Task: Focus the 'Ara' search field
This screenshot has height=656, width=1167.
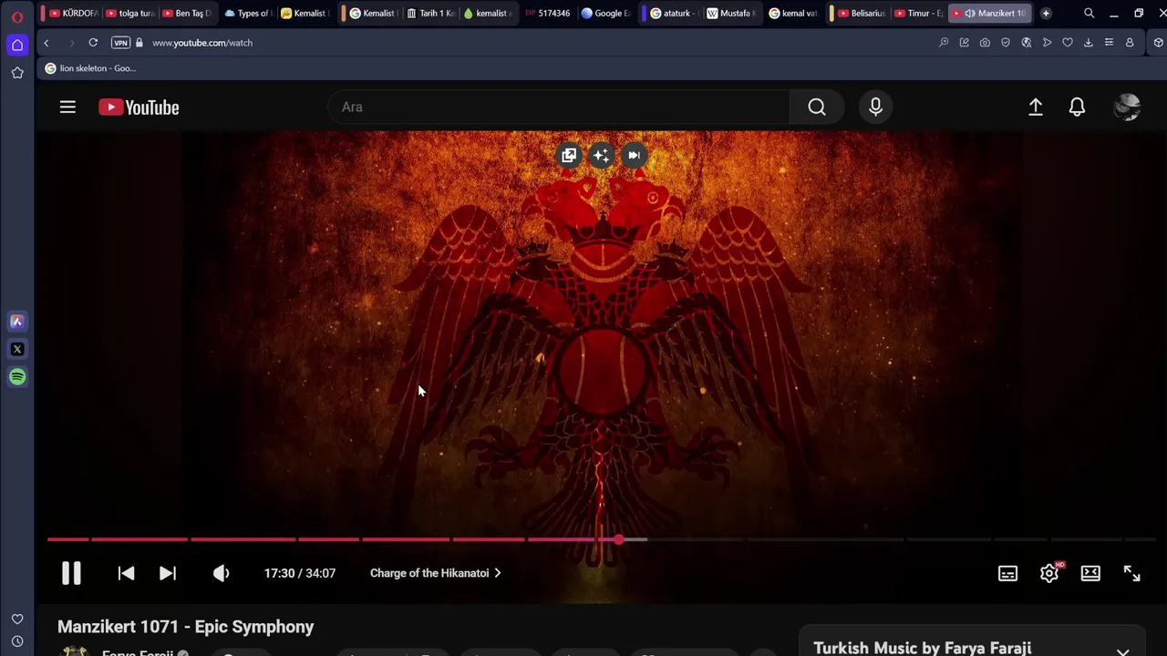Action: pos(558,108)
